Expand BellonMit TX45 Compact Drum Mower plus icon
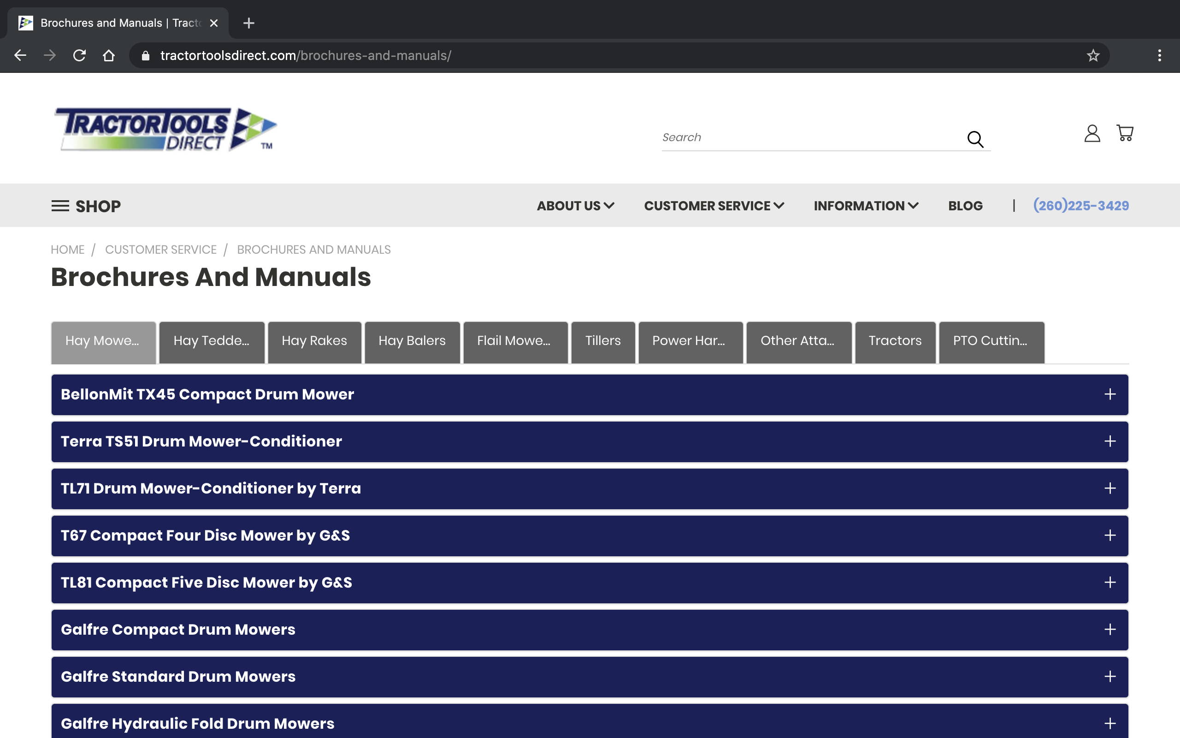The width and height of the screenshot is (1180, 738). (1110, 394)
